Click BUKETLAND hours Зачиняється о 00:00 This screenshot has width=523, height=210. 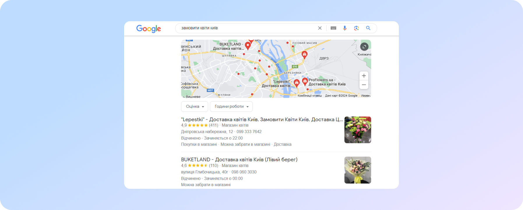(223, 179)
